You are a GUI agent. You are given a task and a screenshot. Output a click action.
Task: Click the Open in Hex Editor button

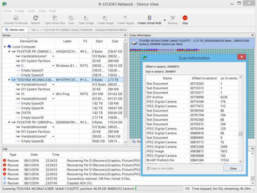click(x=160, y=168)
